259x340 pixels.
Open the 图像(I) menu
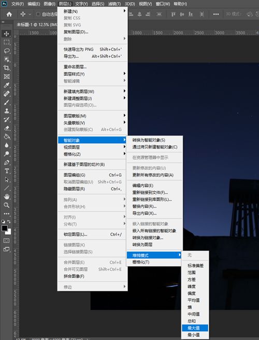tap(49, 4)
